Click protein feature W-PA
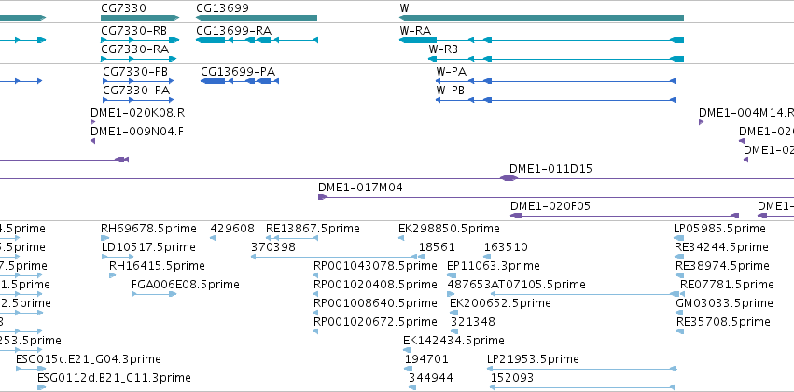 (555, 81)
